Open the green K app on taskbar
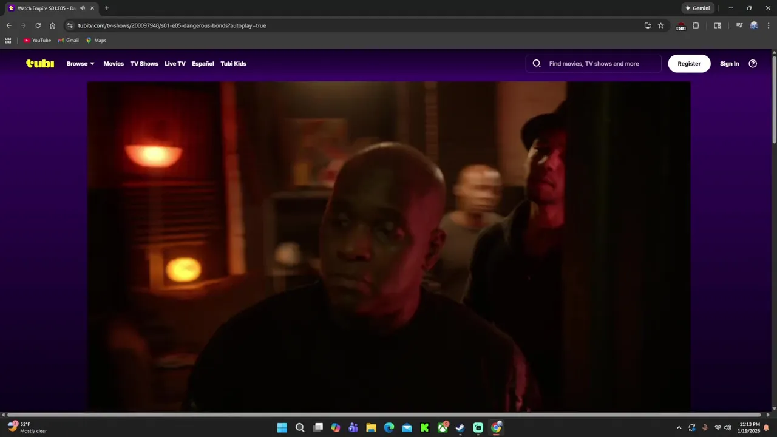The image size is (777, 437). (x=424, y=428)
